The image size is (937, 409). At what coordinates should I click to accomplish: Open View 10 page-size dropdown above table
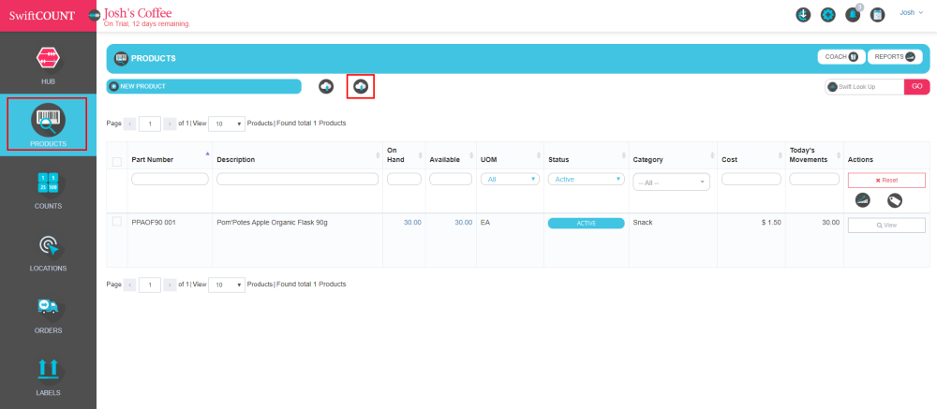[227, 124]
